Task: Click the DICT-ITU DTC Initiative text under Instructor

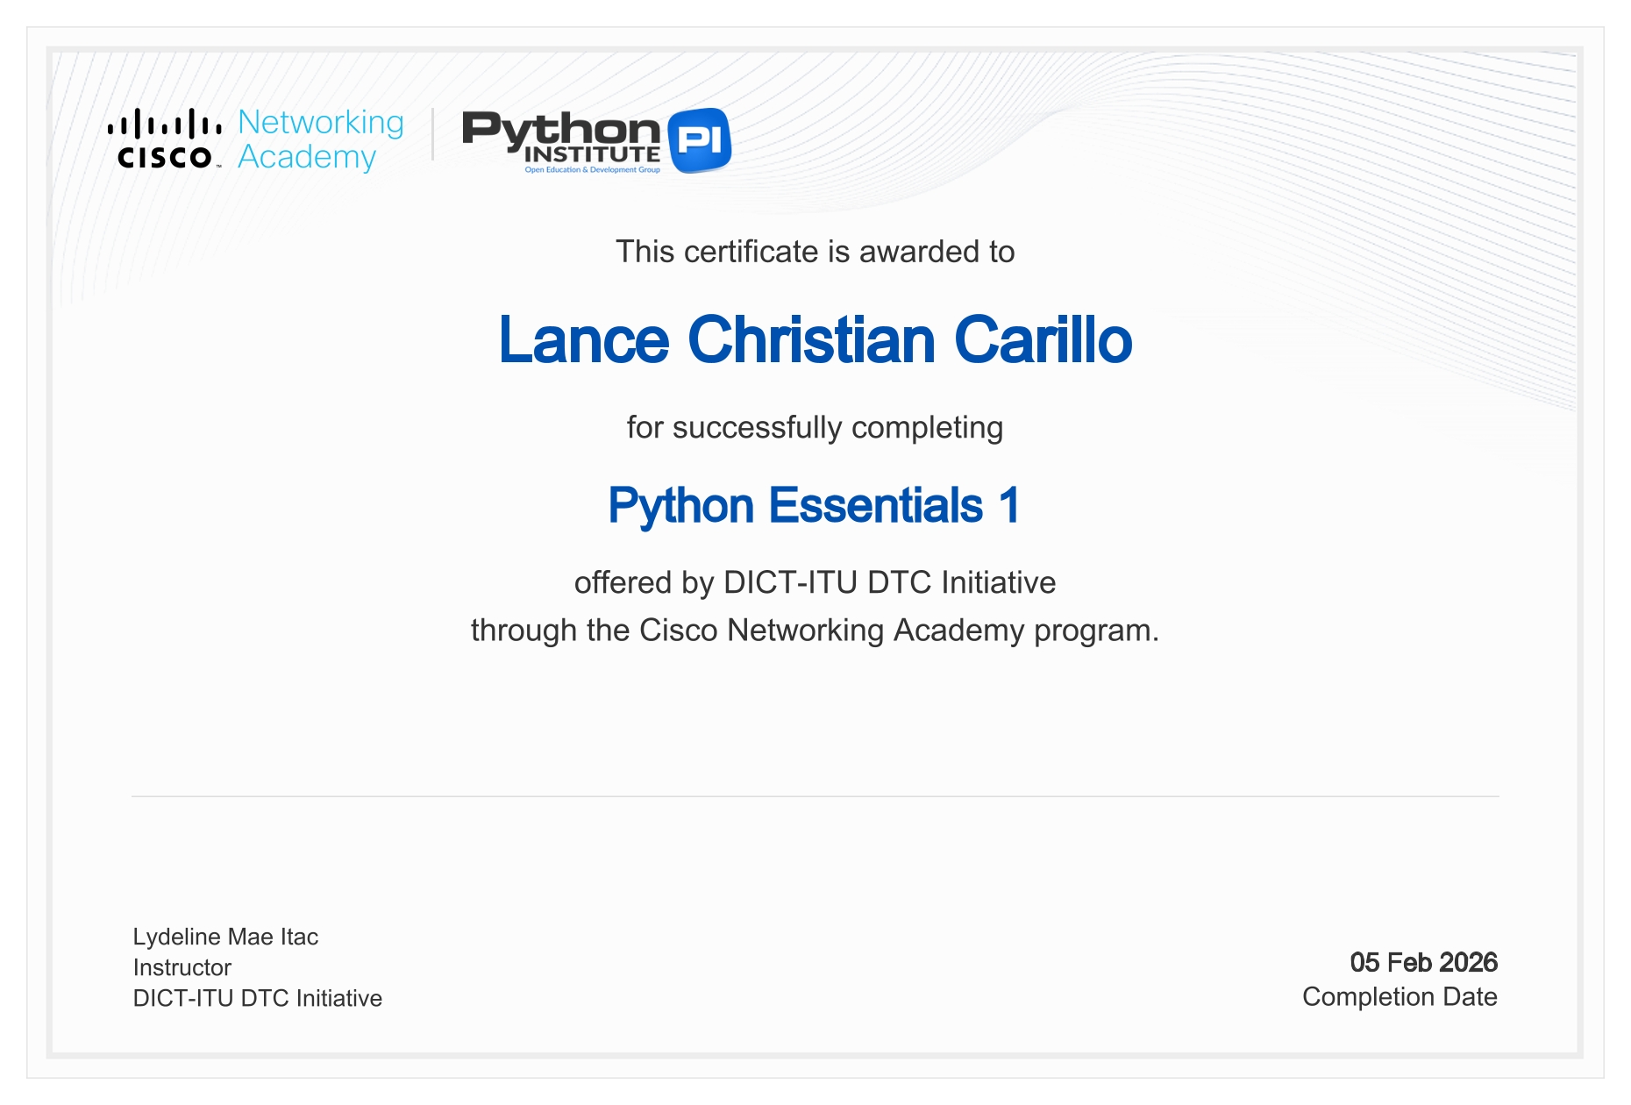Action: coord(257,997)
